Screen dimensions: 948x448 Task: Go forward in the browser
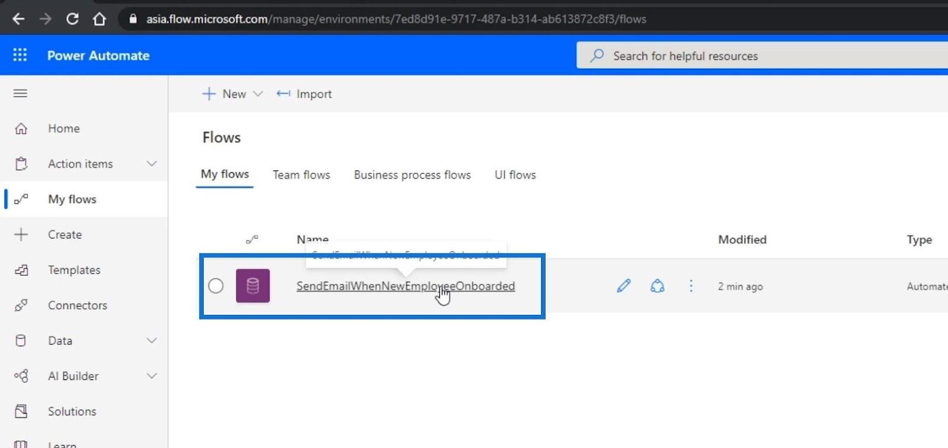46,19
